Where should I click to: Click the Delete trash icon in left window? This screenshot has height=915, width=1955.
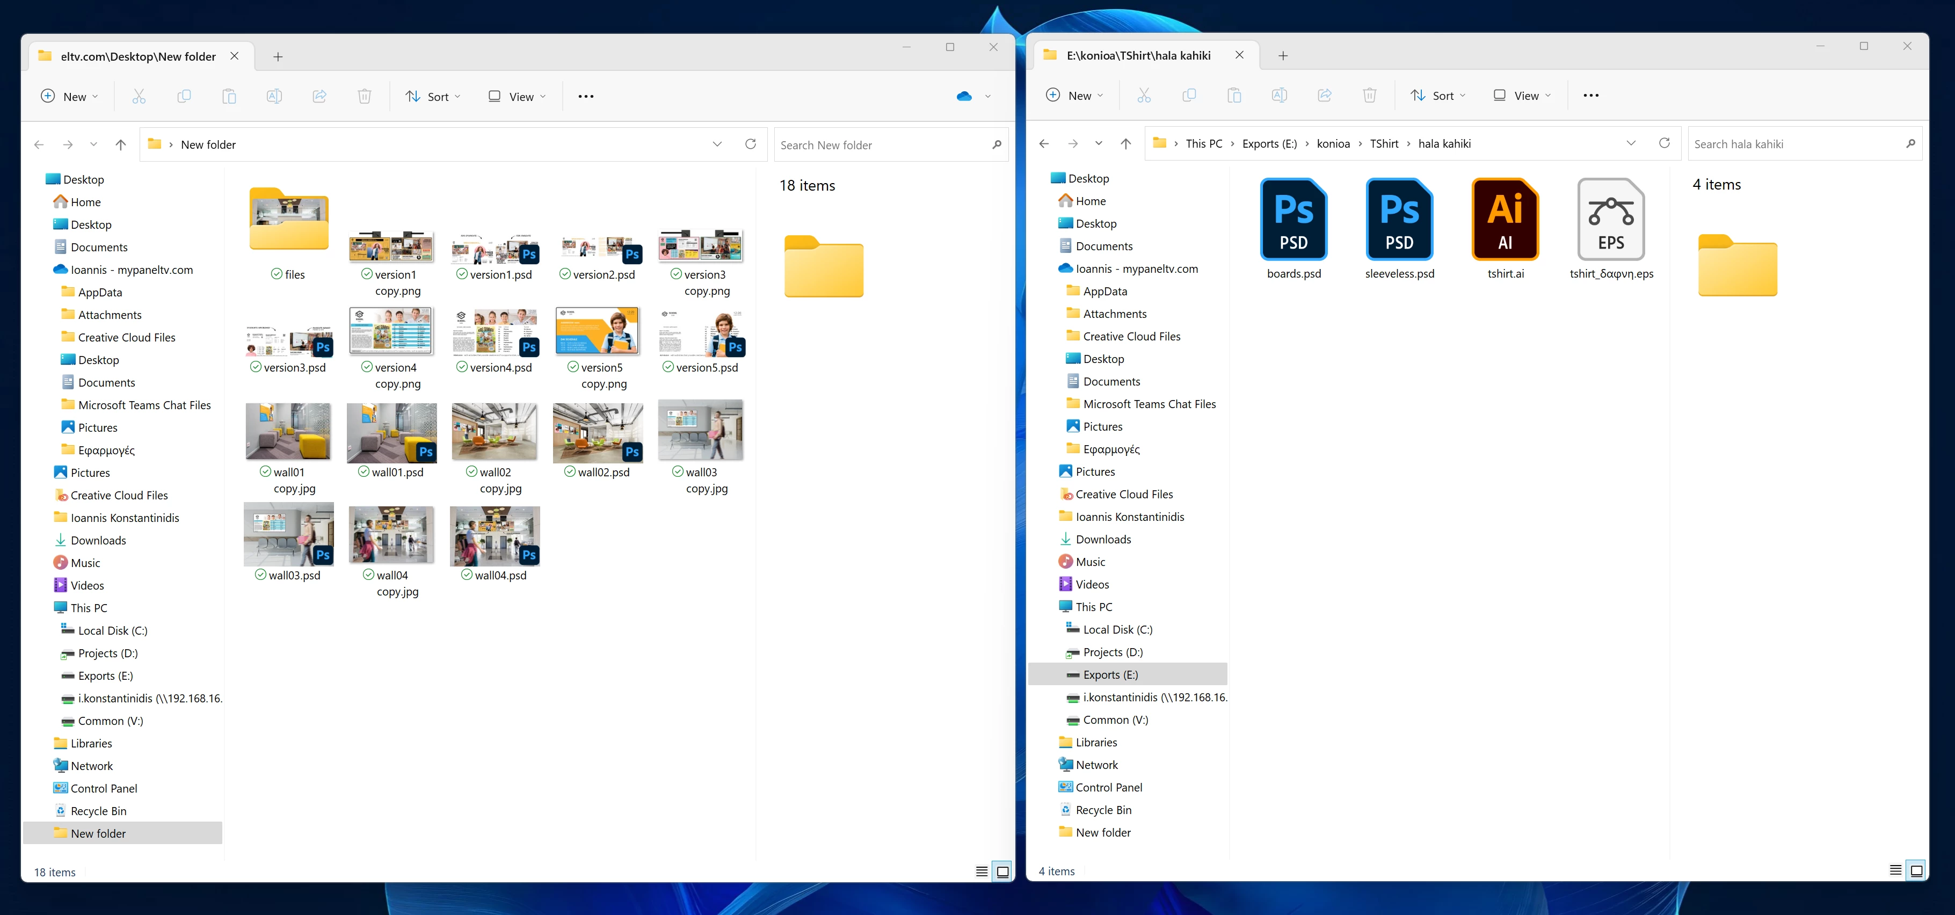click(x=364, y=96)
